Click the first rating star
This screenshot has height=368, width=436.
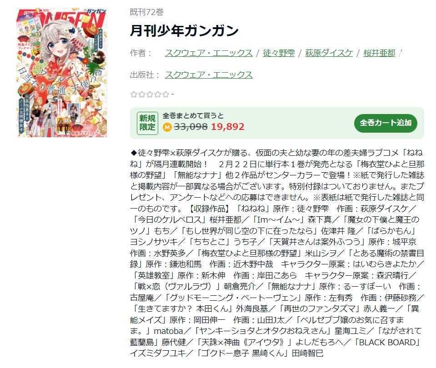click(134, 94)
